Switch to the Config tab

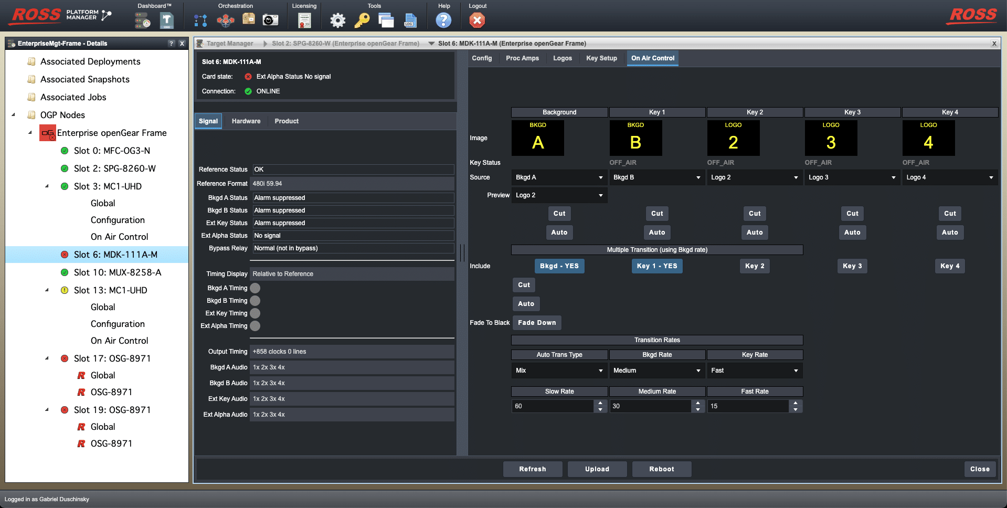pyautogui.click(x=482, y=58)
